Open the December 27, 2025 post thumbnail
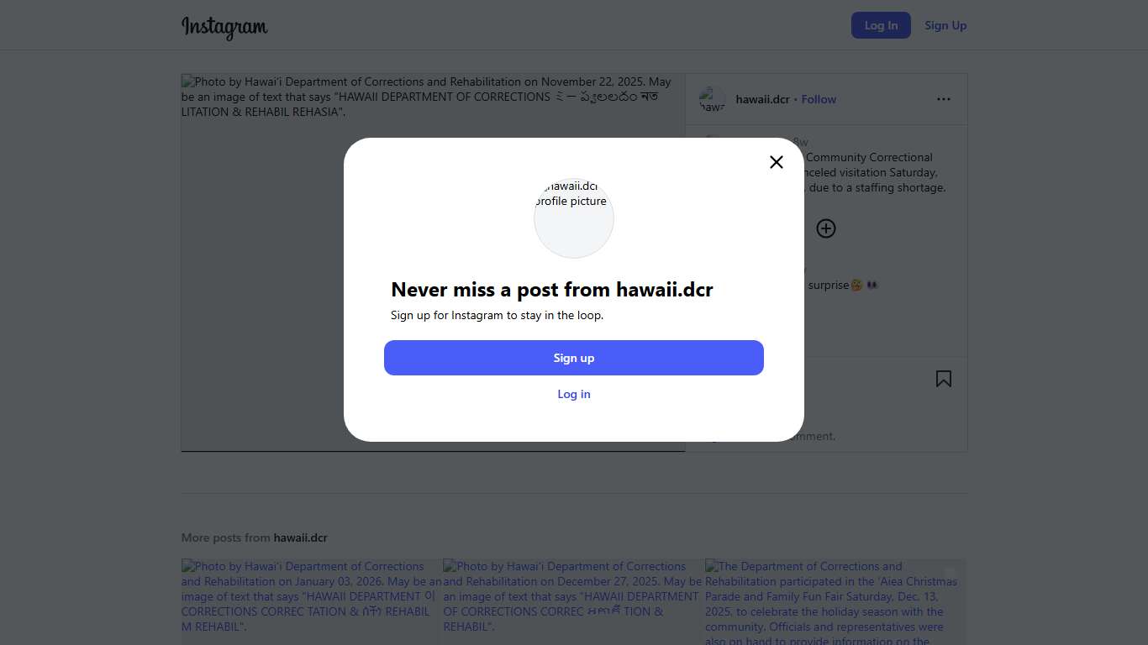The image size is (1148, 645). pos(573,601)
